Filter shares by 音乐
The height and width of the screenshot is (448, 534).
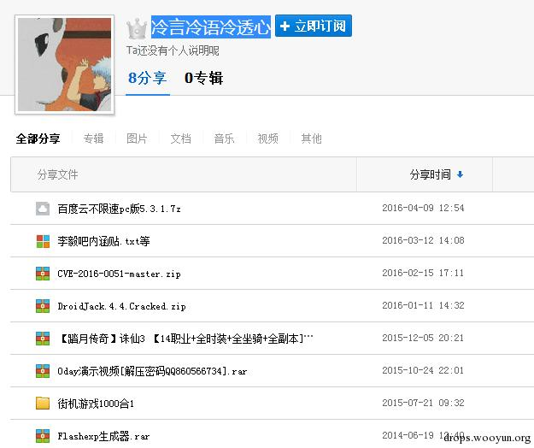[224, 139]
